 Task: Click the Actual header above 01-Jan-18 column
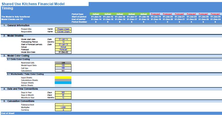[144, 14]
